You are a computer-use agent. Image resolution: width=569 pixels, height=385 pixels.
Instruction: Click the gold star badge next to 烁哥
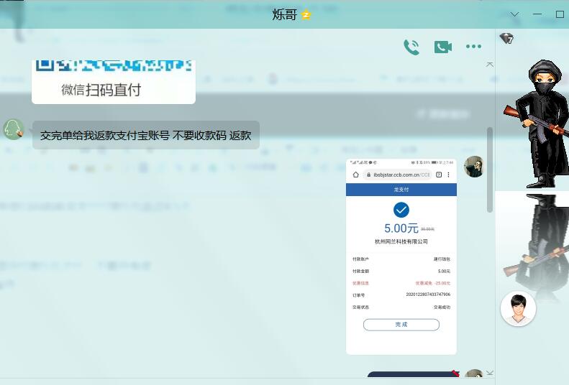pyautogui.click(x=306, y=15)
